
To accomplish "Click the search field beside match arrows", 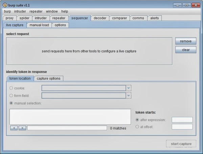I will [67, 128].
